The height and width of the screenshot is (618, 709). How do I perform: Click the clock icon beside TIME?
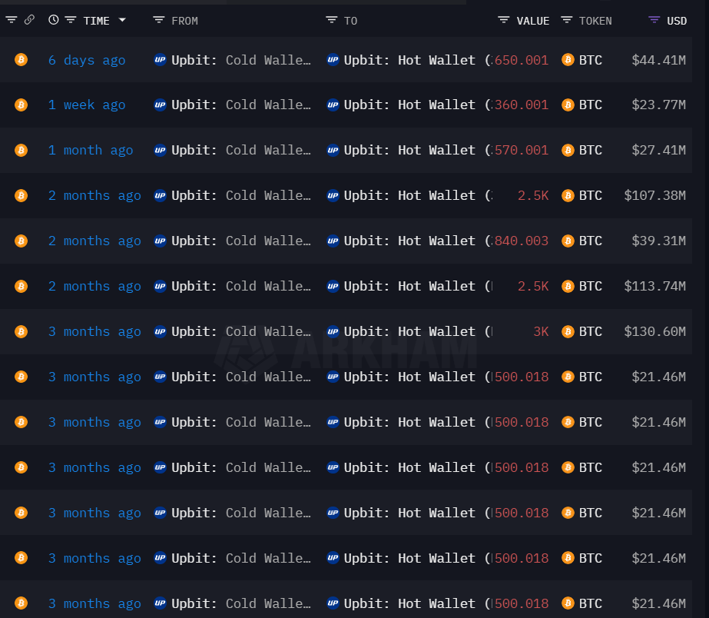click(x=53, y=20)
